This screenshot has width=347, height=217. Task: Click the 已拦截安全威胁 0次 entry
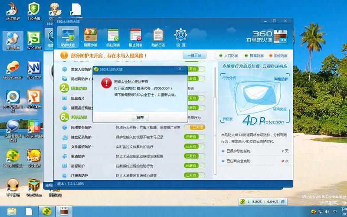(x=255, y=161)
